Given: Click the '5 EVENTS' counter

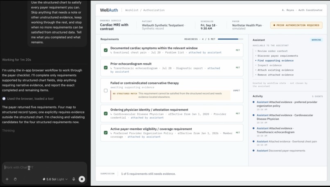Looking at the screenshot, I should click(x=317, y=96).
